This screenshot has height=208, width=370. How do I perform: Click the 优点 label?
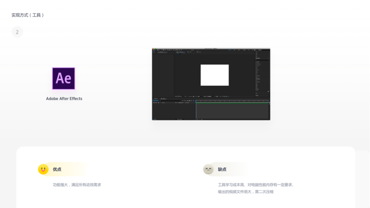[57, 169]
